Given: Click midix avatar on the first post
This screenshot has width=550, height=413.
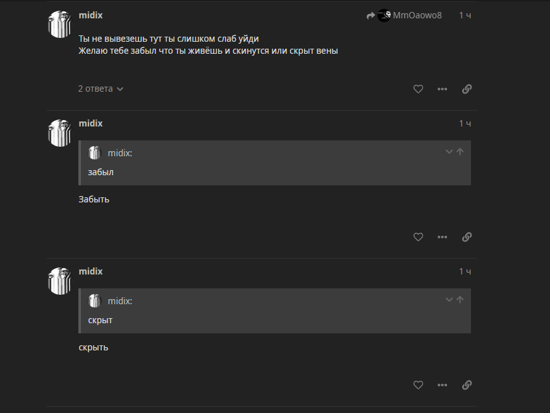Looking at the screenshot, I should coord(59,24).
